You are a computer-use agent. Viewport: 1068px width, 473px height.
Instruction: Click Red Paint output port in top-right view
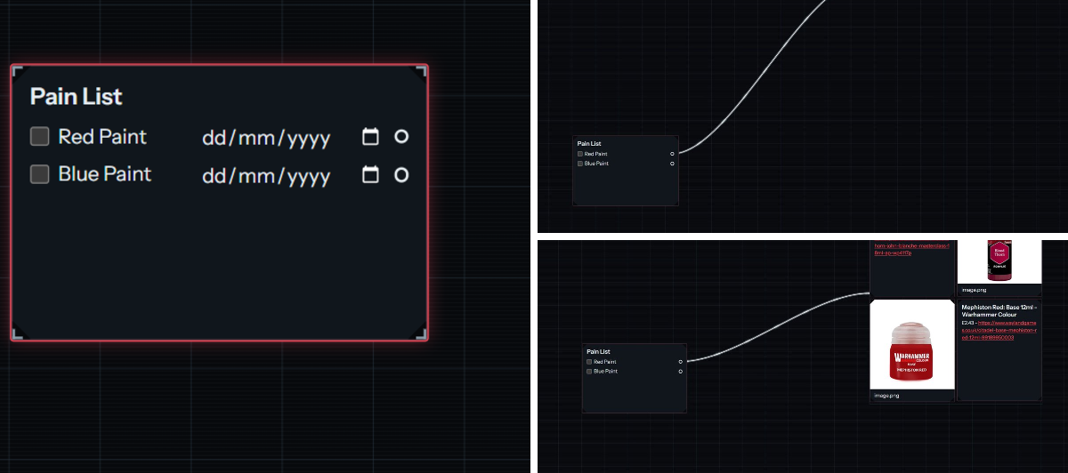pos(672,154)
